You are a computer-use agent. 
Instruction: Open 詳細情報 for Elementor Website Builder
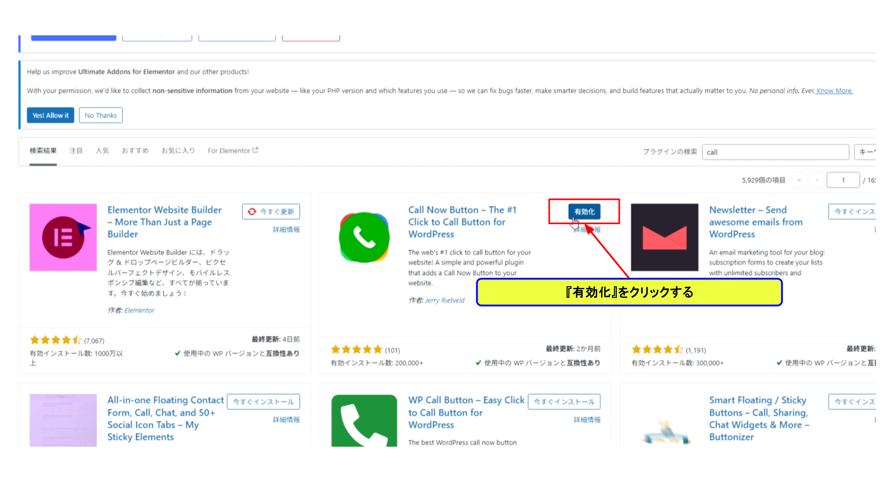click(x=286, y=230)
